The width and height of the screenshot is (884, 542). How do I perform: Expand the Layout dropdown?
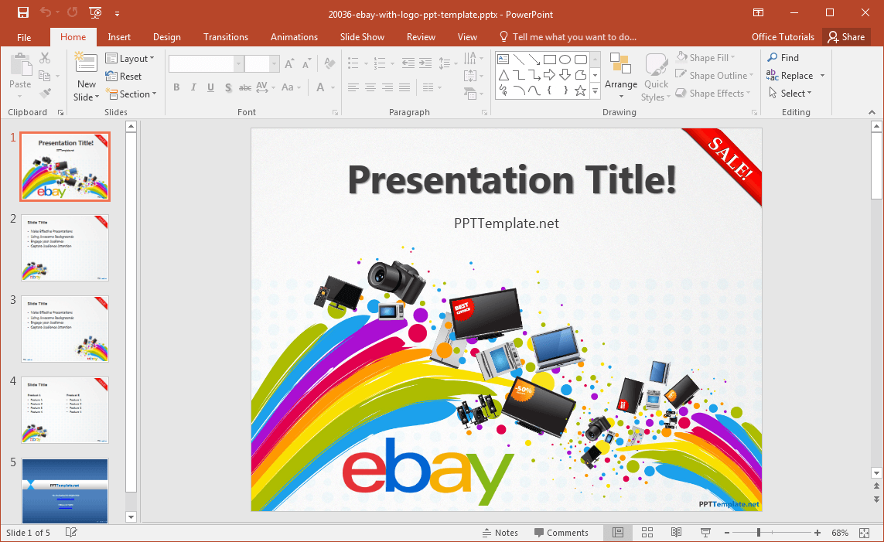coord(130,59)
